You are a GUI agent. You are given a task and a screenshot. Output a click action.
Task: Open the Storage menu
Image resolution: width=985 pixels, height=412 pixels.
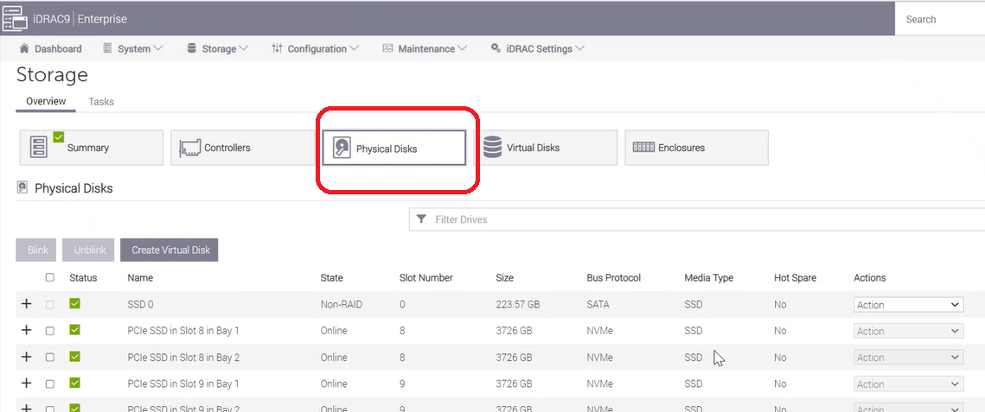[218, 48]
